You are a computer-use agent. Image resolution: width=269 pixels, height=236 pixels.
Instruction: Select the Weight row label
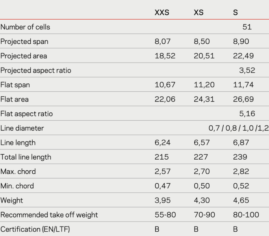point(12,201)
